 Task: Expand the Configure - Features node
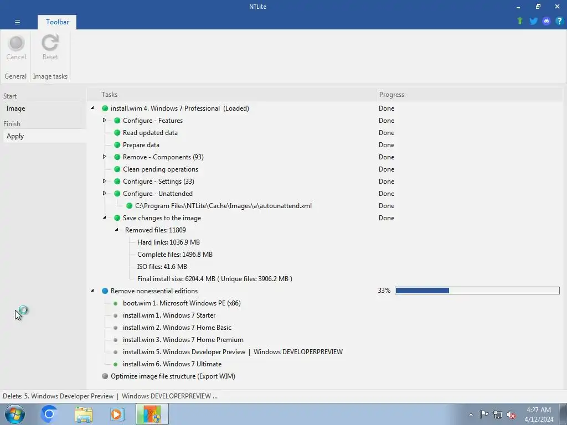coord(105,120)
